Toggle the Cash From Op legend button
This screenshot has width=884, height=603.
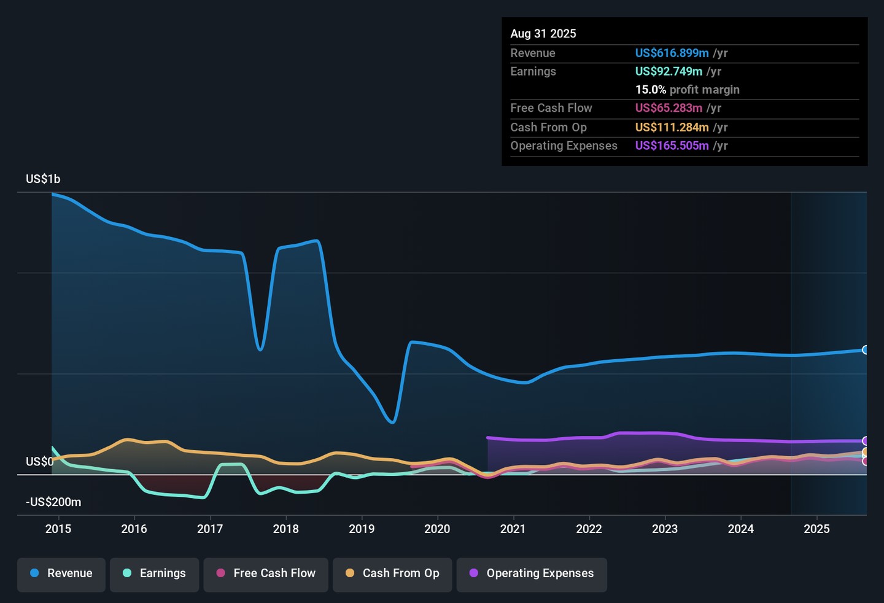(x=392, y=574)
